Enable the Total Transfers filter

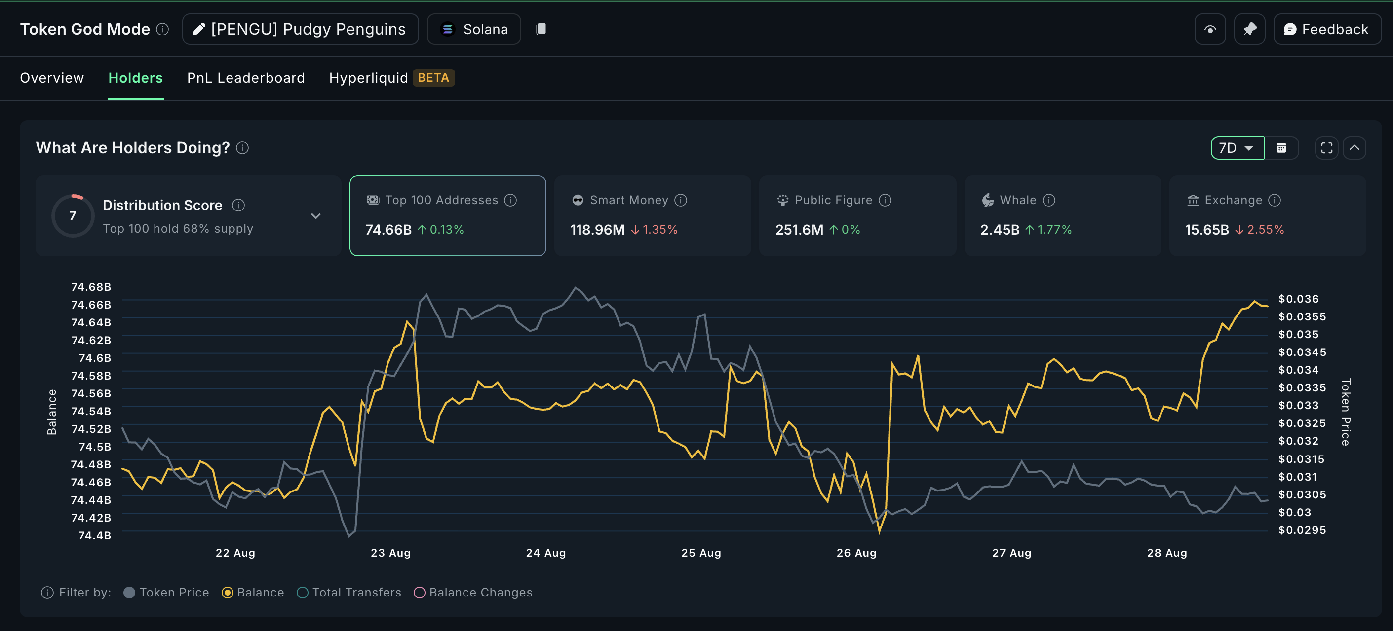pyautogui.click(x=349, y=593)
